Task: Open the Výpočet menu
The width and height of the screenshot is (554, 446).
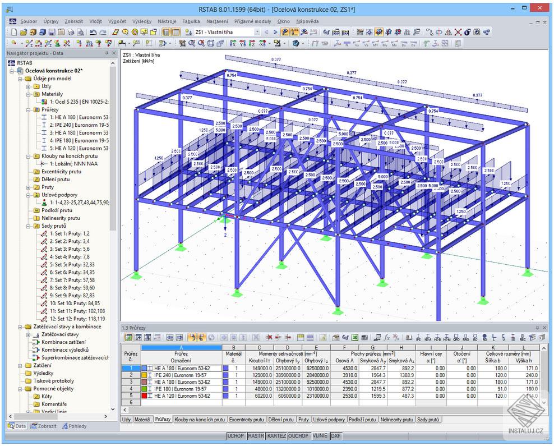Action: [x=117, y=21]
